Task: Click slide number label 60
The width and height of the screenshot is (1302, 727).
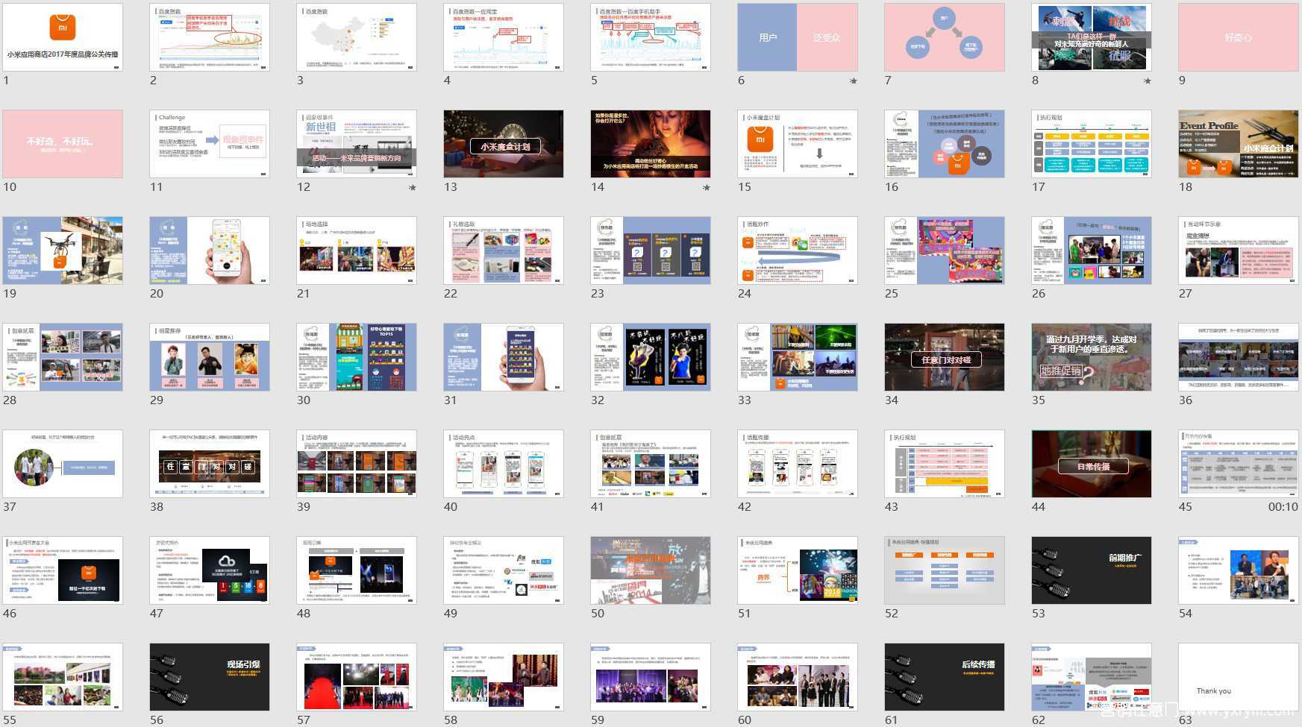Action: (x=745, y=720)
